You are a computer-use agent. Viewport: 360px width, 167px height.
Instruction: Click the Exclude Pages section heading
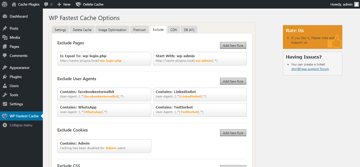71,43
